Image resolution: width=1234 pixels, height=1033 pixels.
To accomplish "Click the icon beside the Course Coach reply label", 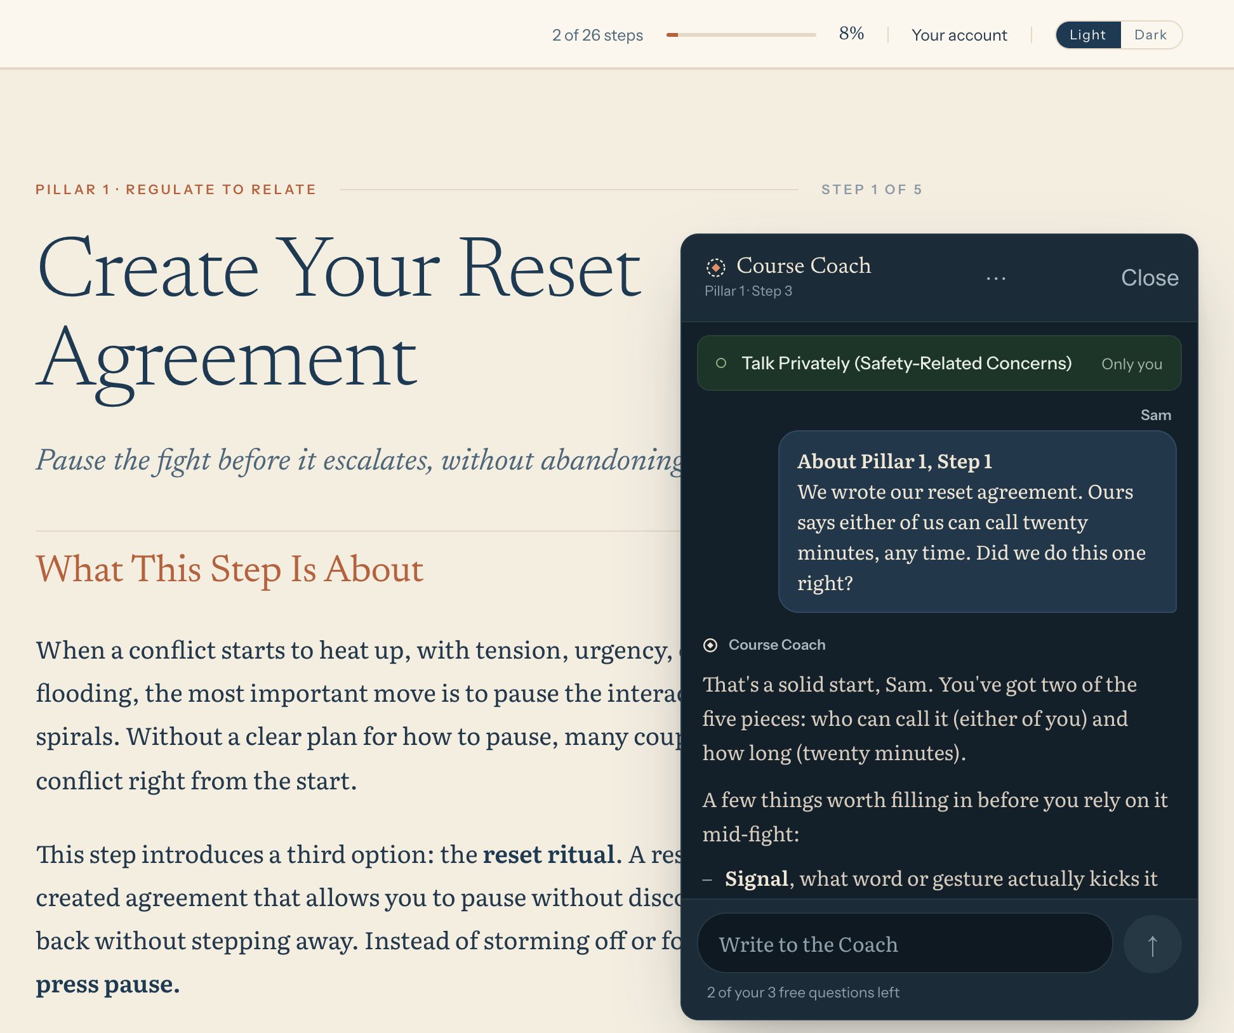I will [710, 645].
